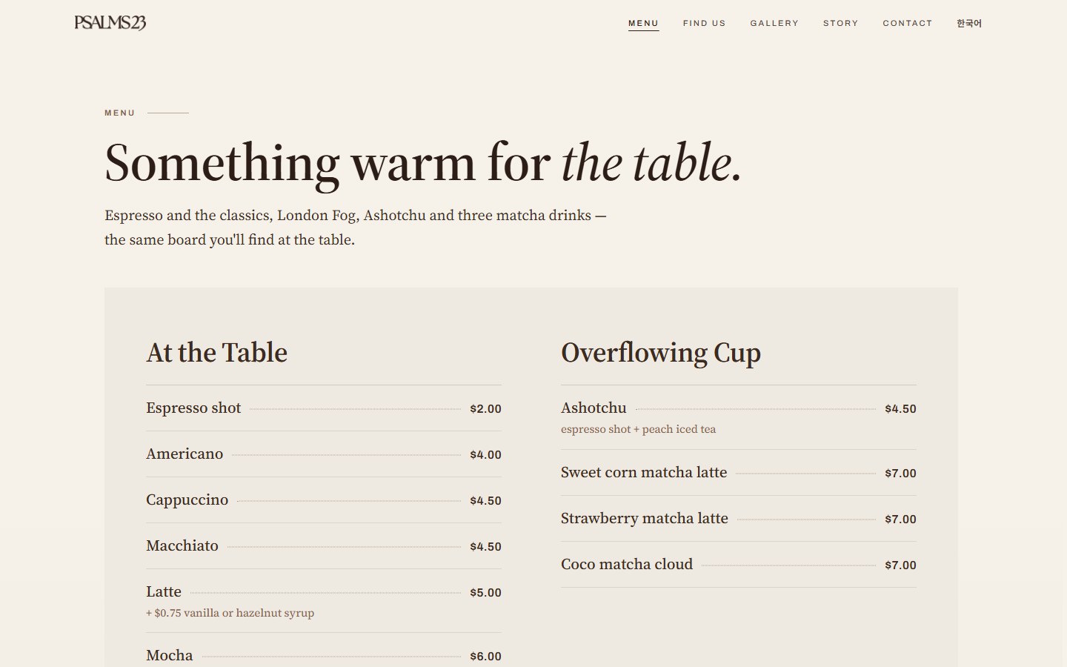Click the PSALMS23 logo

[x=110, y=23]
